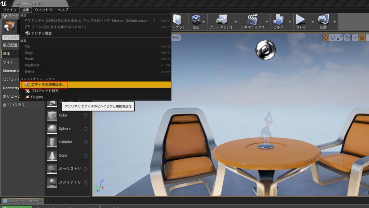Screen dimensions: 369x208
Task: Choose Cut in the edit menu
Action: [x=95, y=46]
